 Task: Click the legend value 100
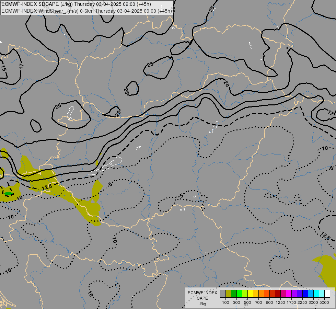(225, 302)
